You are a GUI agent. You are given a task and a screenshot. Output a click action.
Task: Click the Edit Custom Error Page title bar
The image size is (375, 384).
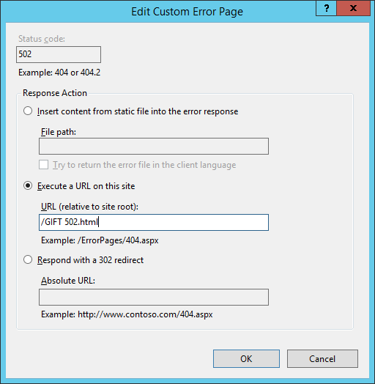pos(187,12)
